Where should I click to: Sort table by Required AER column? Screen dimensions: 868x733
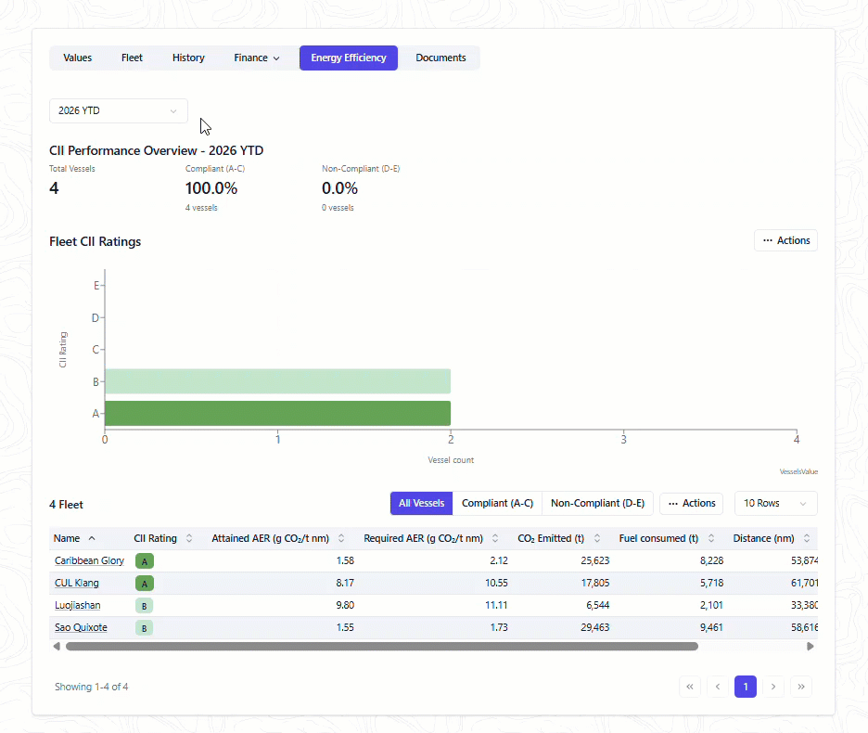[495, 538]
